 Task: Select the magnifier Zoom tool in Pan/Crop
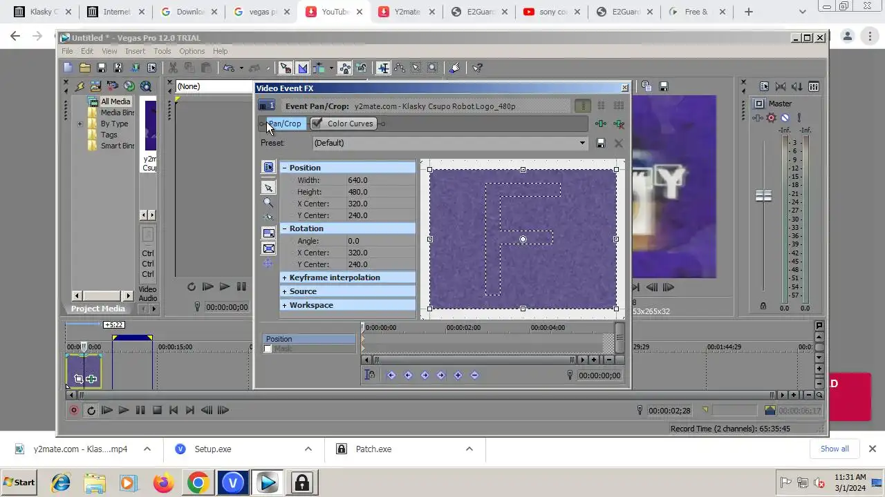click(x=268, y=203)
